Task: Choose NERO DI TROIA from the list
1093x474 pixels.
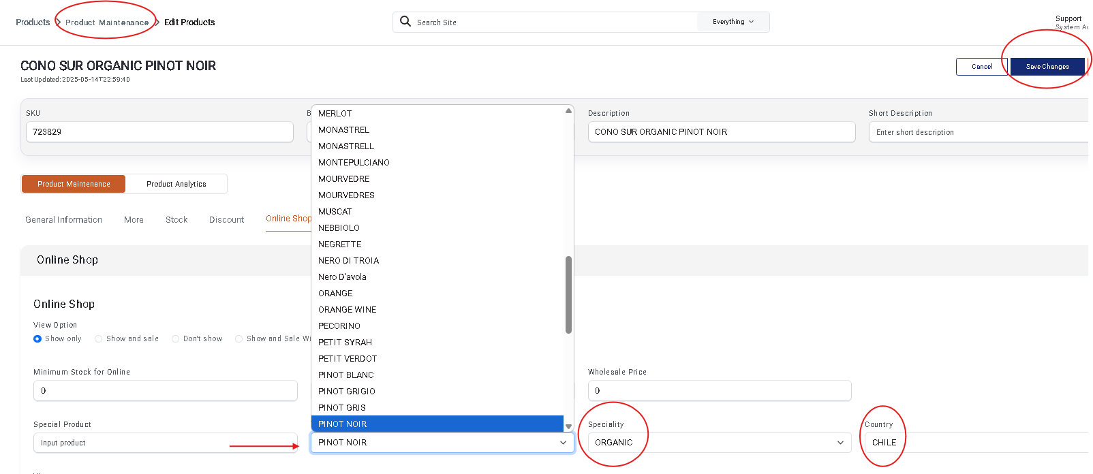Action: click(437, 261)
